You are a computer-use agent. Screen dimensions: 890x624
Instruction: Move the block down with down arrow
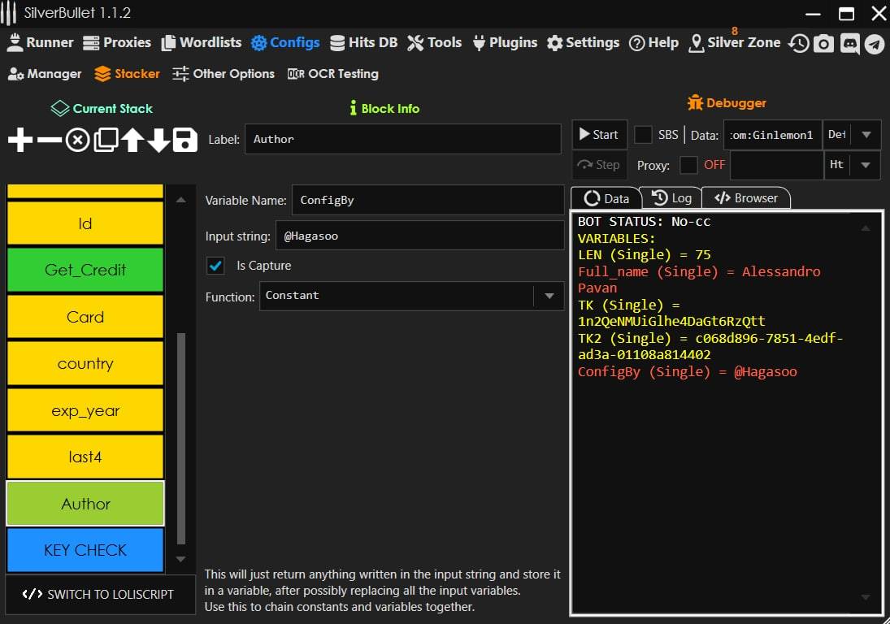(158, 141)
